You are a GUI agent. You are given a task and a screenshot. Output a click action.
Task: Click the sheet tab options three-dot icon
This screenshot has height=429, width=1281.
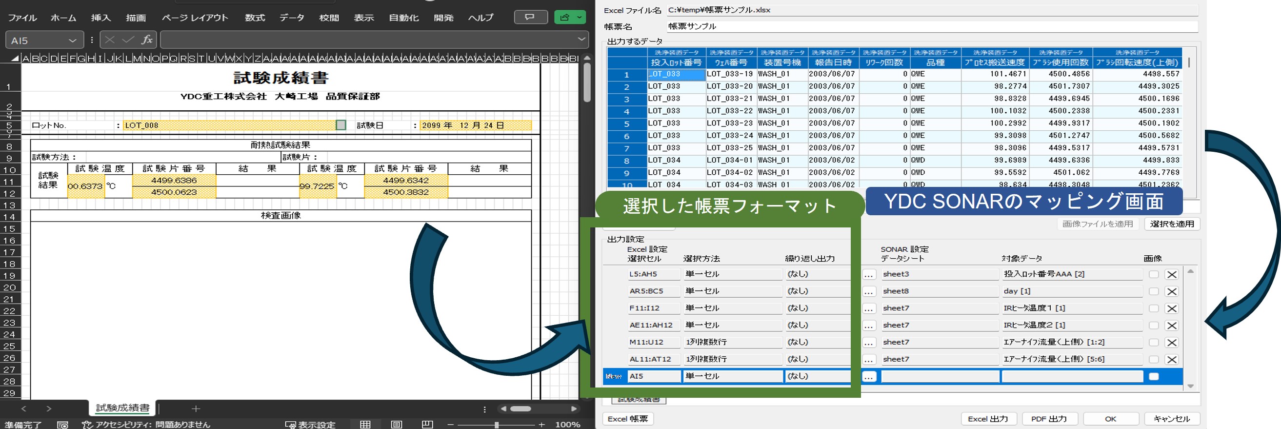484,409
